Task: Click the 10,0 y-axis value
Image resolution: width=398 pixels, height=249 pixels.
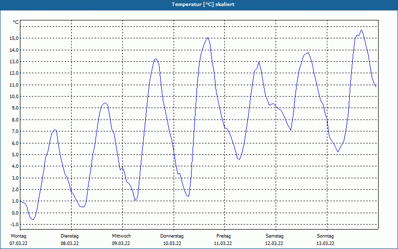Action: pyautogui.click(x=14, y=96)
